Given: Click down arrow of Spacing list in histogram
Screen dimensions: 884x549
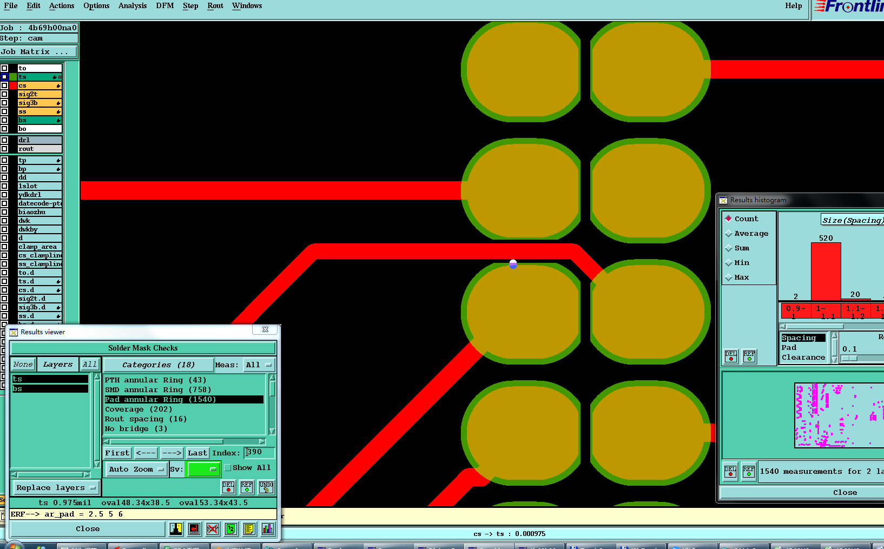Looking at the screenshot, I should (x=834, y=359).
